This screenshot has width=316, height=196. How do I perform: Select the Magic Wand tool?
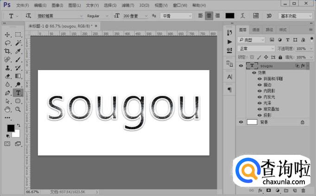tap(18, 43)
